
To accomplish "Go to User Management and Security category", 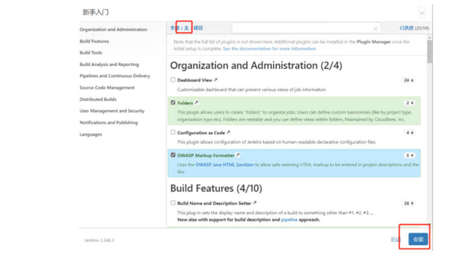I will (x=112, y=110).
